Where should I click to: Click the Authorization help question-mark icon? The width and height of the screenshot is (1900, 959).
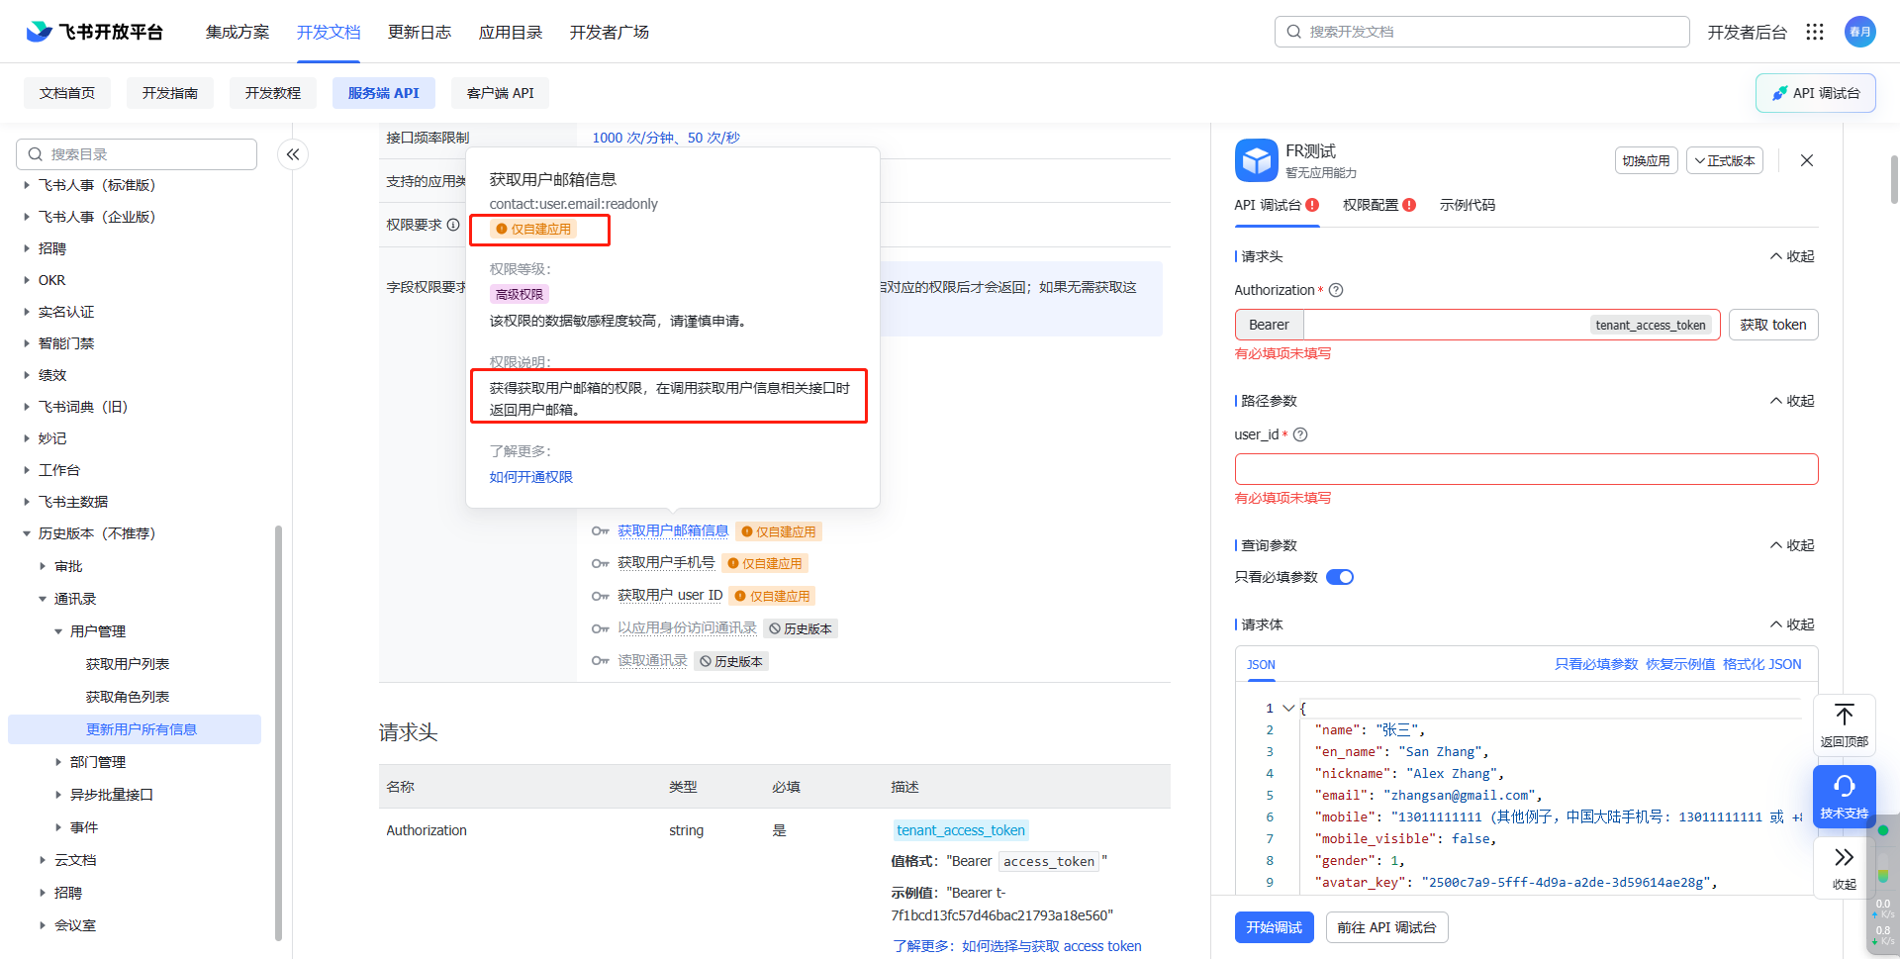[x=1336, y=290]
